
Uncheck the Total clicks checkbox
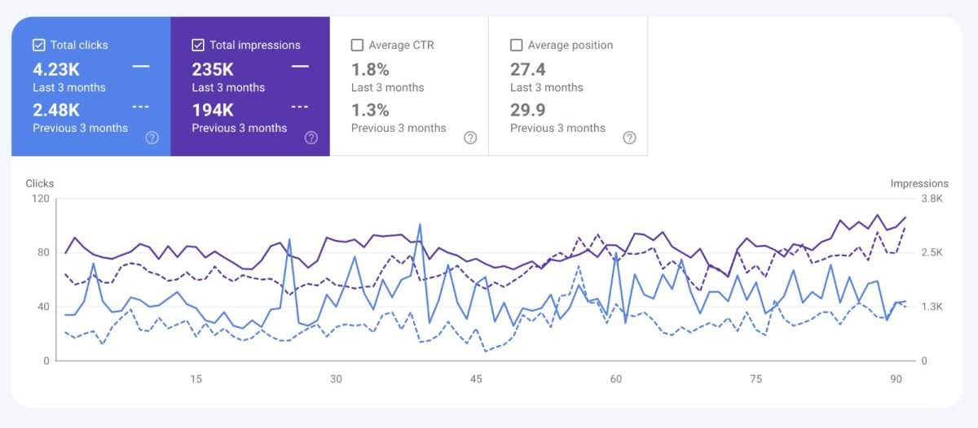pos(38,46)
